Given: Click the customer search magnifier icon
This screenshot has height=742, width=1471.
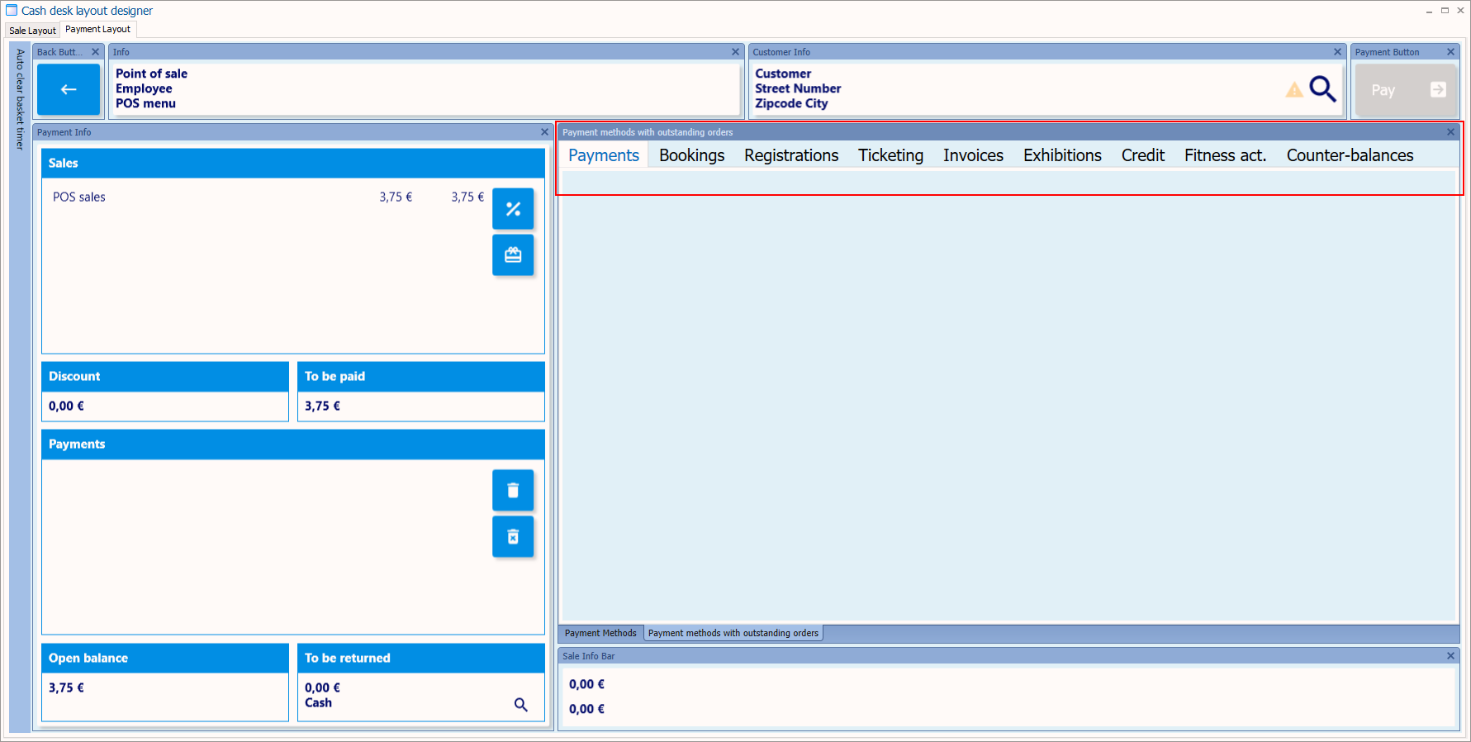Looking at the screenshot, I should coord(1322,89).
